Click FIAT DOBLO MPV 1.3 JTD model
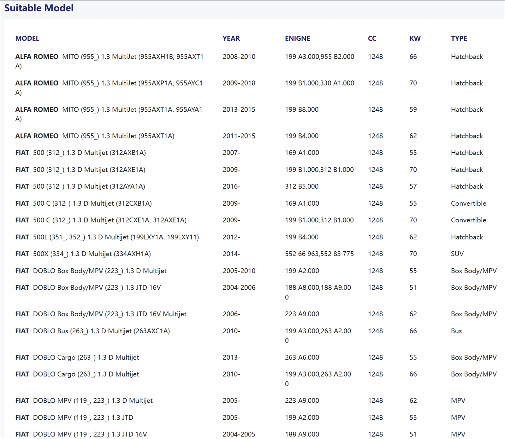 [74, 418]
